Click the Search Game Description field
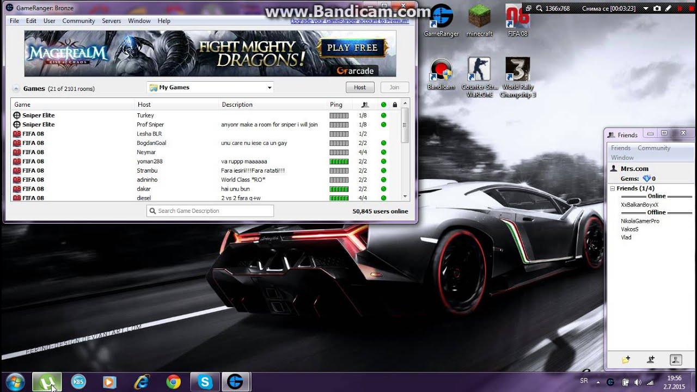The image size is (697, 392). pyautogui.click(x=210, y=211)
